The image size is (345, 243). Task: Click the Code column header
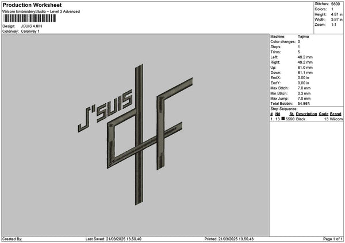click(x=323, y=114)
